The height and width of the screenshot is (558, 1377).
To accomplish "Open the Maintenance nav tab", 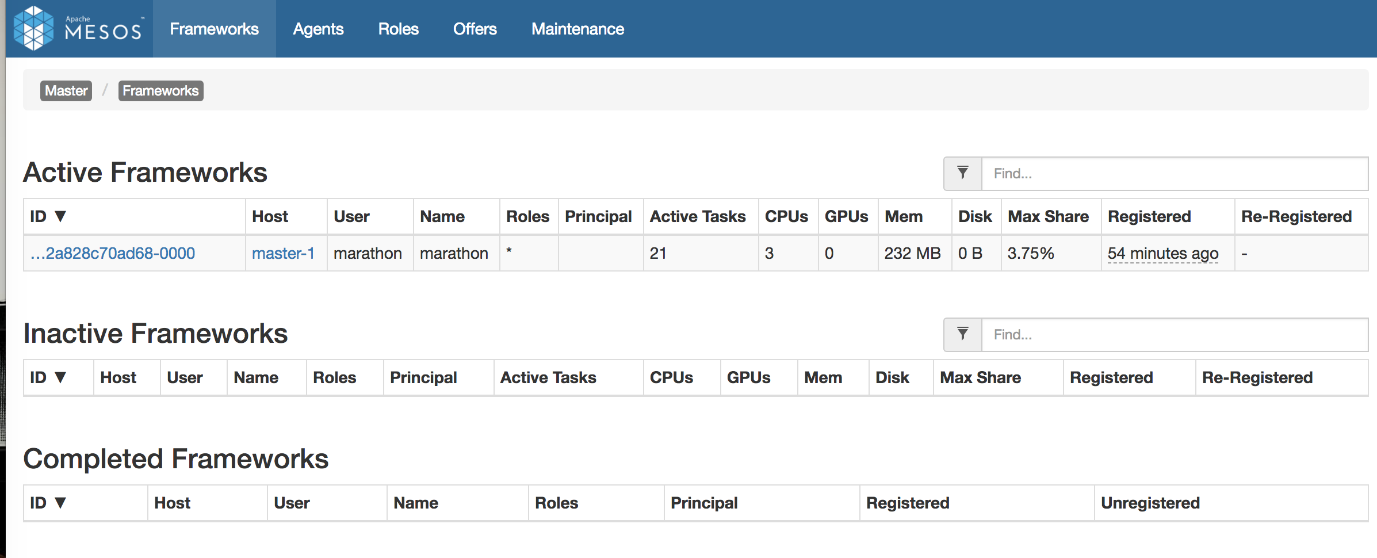I will pos(577,29).
